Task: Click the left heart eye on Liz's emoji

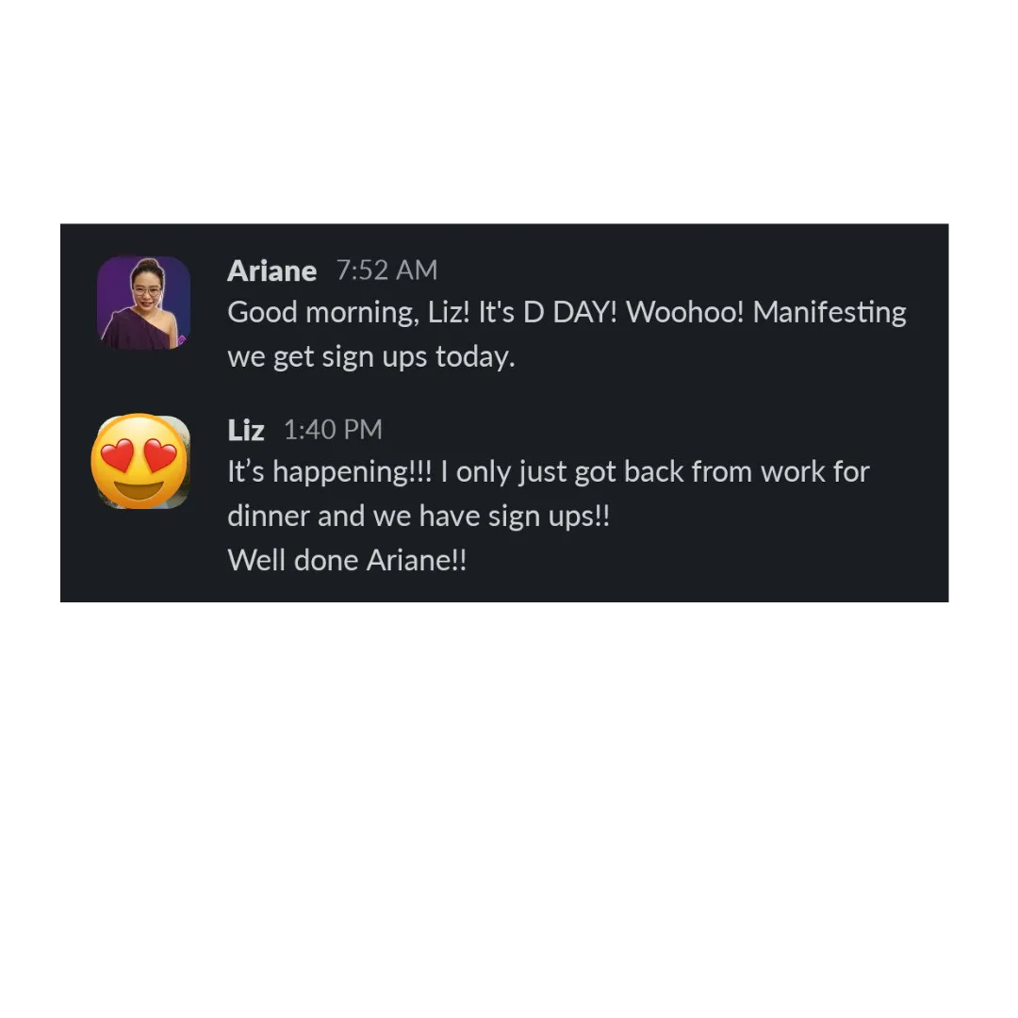Action: (x=118, y=456)
